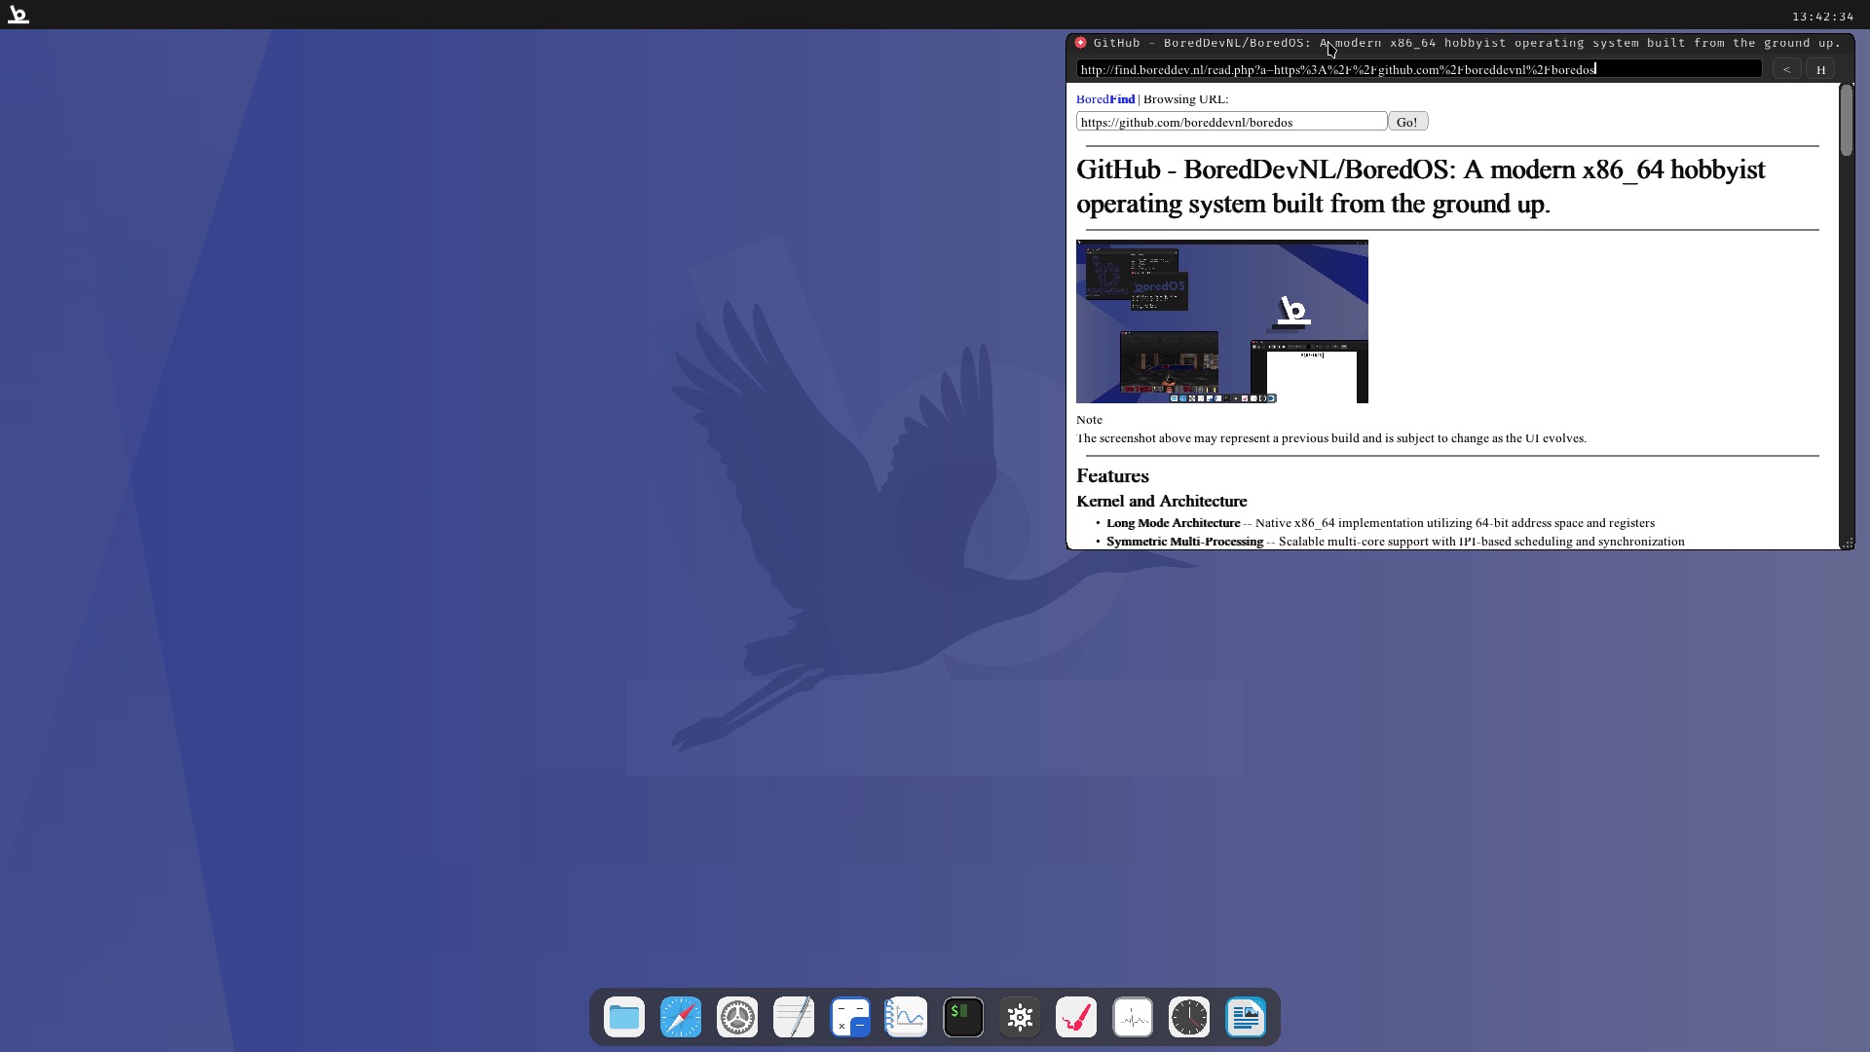Click 'Long Mode Architecture' bullet text
The image size is (1870, 1052).
(1173, 523)
